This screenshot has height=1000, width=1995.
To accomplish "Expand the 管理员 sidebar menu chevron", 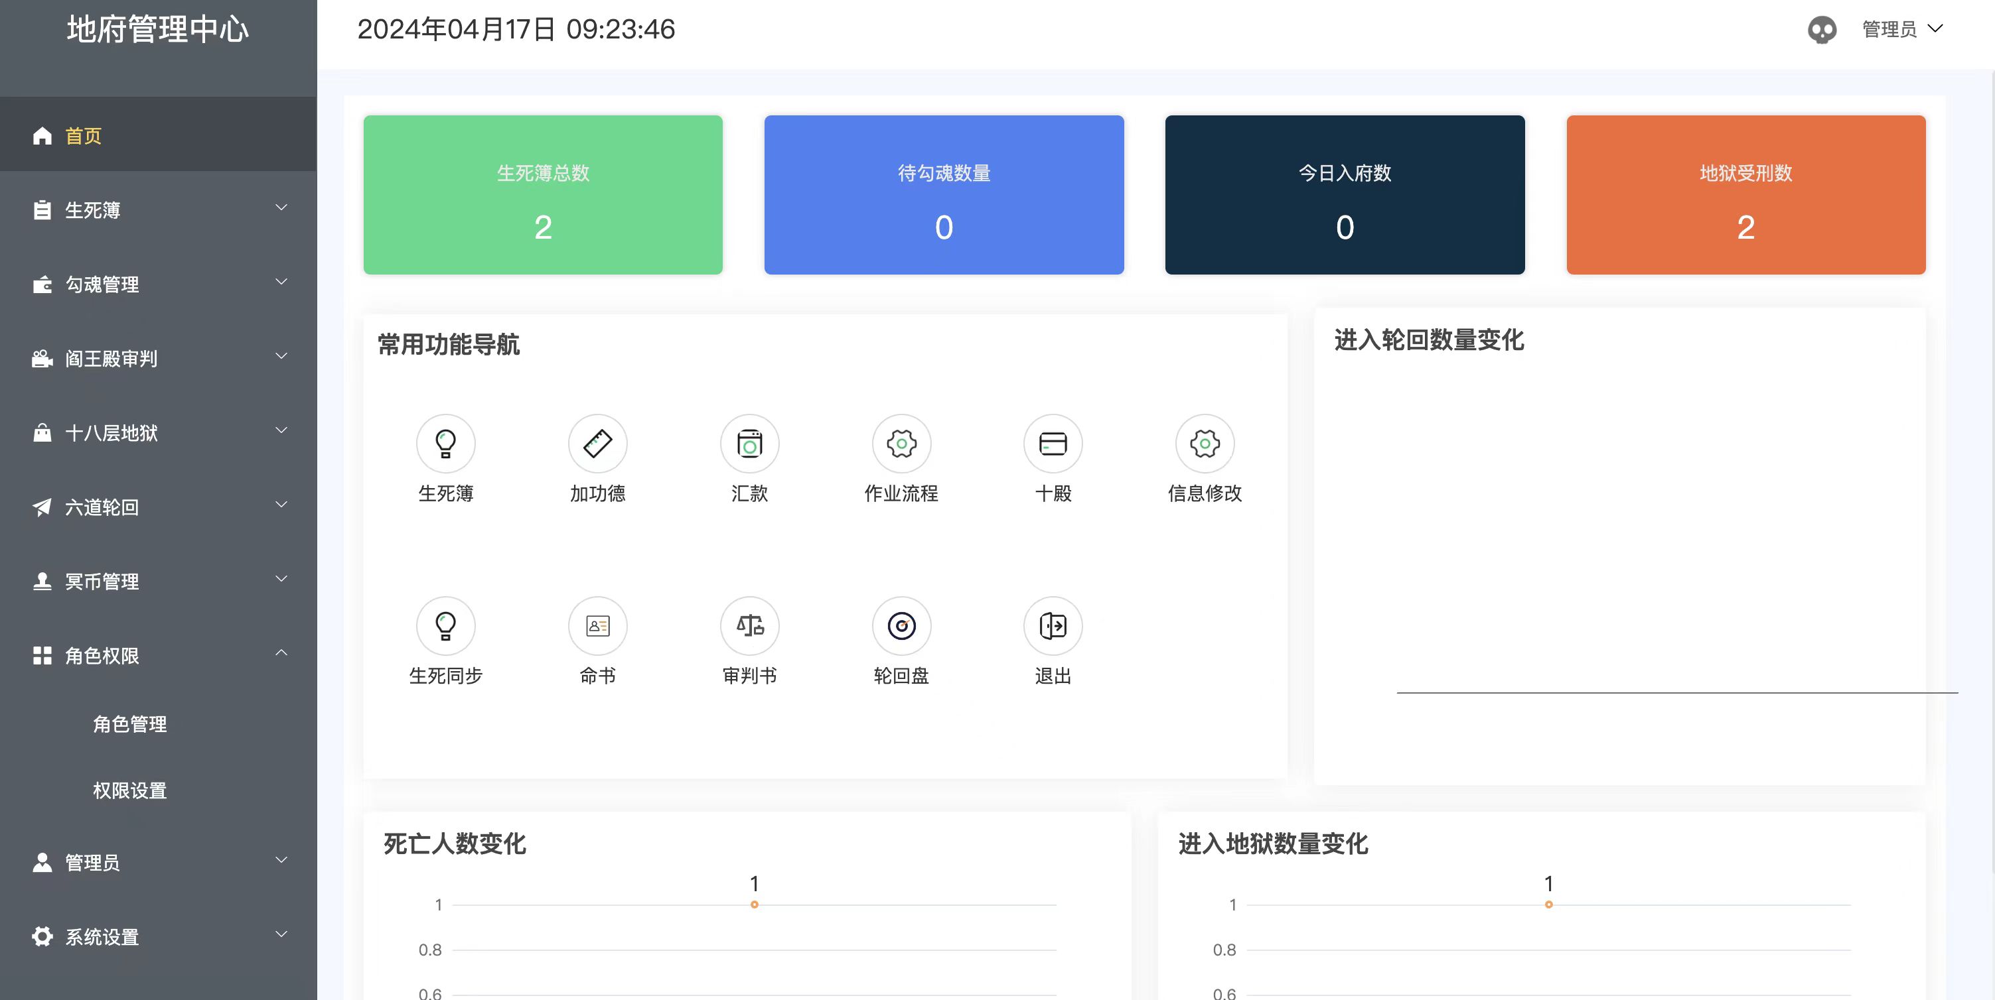I will coord(282,860).
